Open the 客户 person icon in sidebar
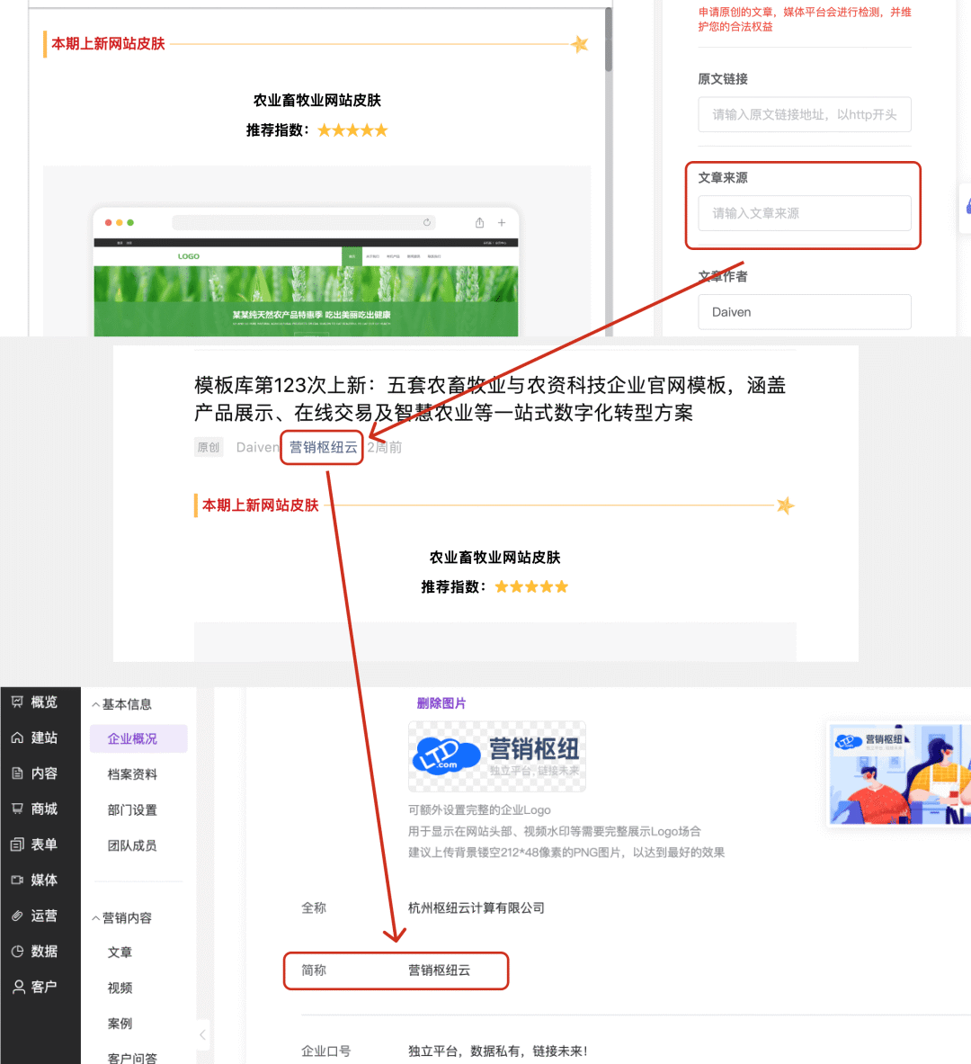 point(19,987)
